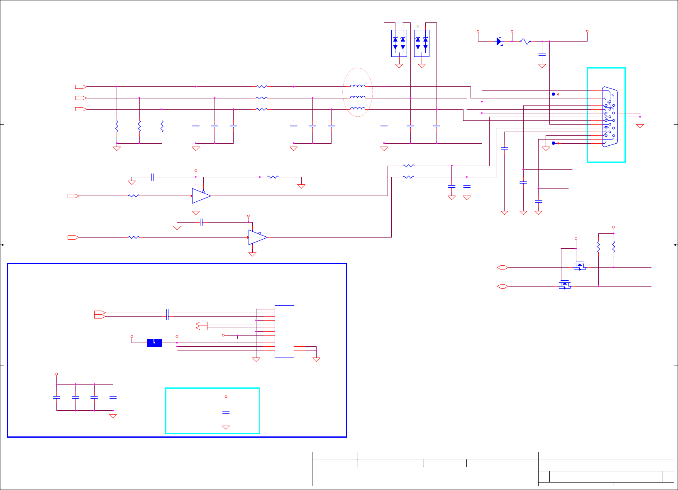Click the lower filled blue dot near the connector
This screenshot has width=678, height=490.
[553, 143]
